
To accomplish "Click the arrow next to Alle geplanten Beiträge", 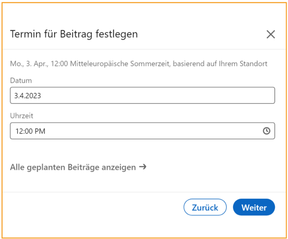I will coord(143,167).
